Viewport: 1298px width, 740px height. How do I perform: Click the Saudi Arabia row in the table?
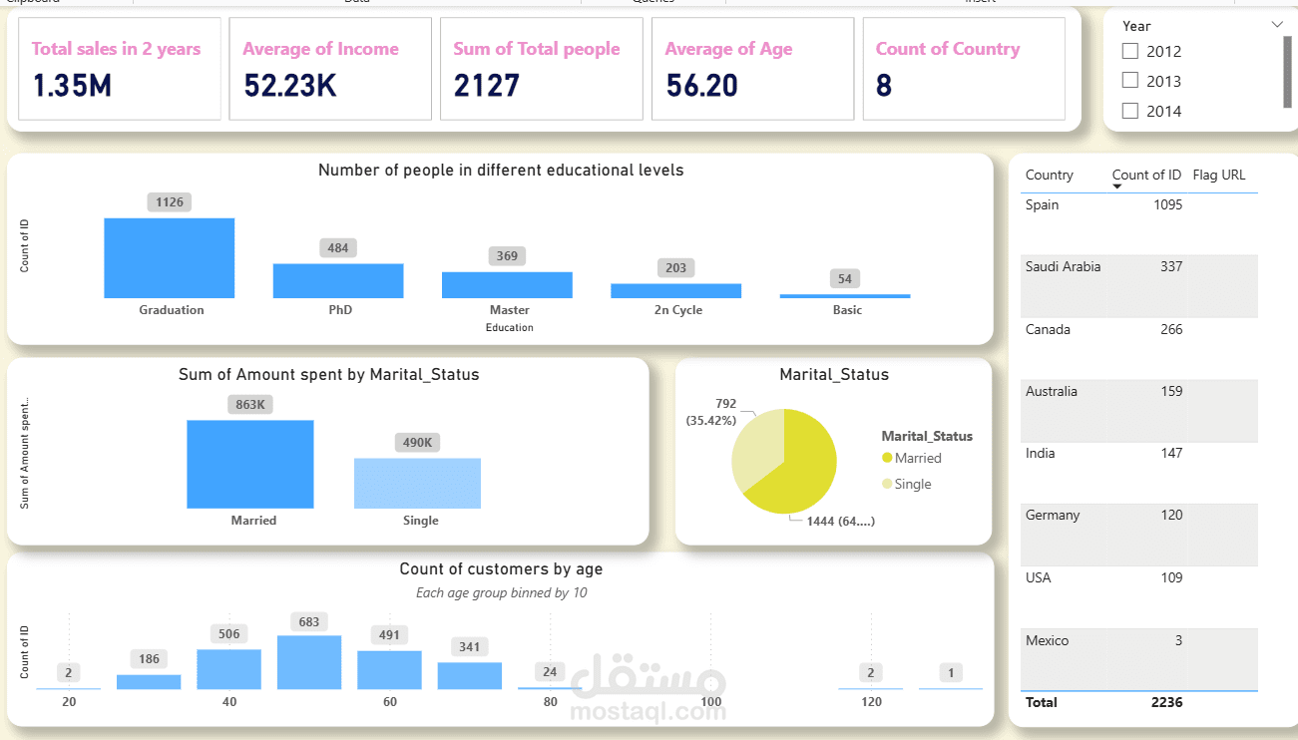point(1138,286)
